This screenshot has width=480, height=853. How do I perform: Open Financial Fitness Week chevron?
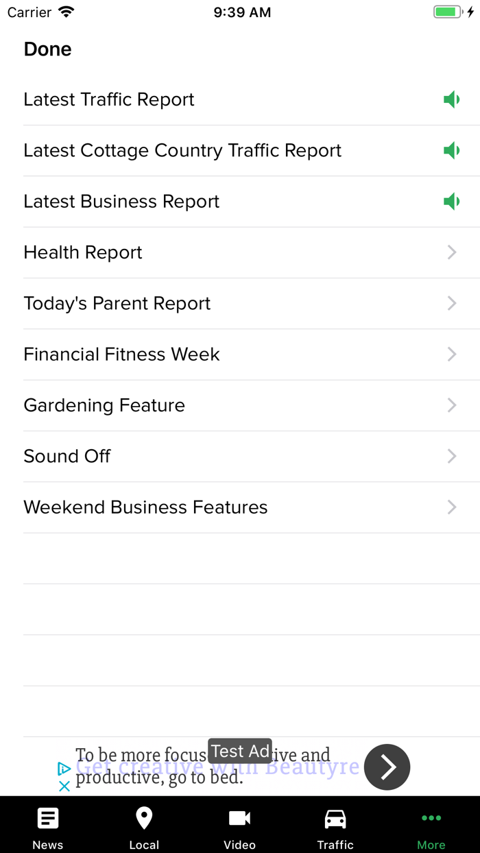[451, 355]
